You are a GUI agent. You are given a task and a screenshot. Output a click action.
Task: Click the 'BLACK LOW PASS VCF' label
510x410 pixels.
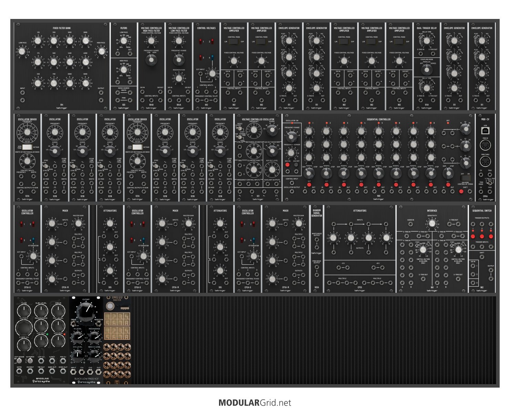click(86, 379)
